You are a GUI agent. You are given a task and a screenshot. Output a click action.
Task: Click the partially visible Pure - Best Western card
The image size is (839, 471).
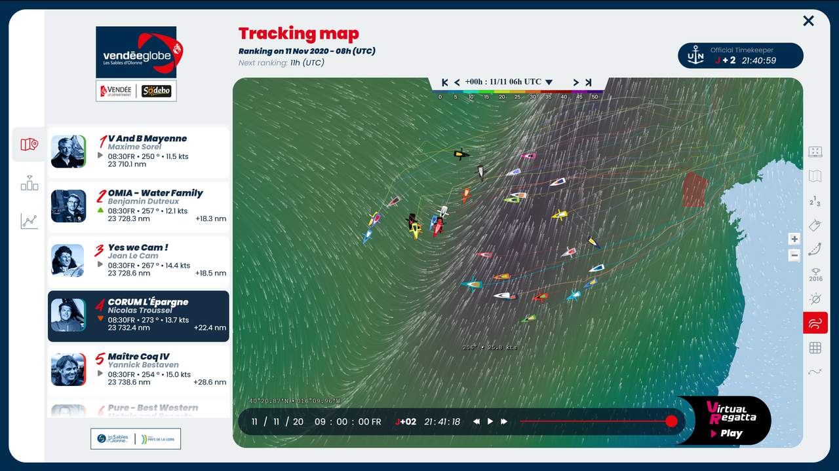pyautogui.click(x=139, y=410)
